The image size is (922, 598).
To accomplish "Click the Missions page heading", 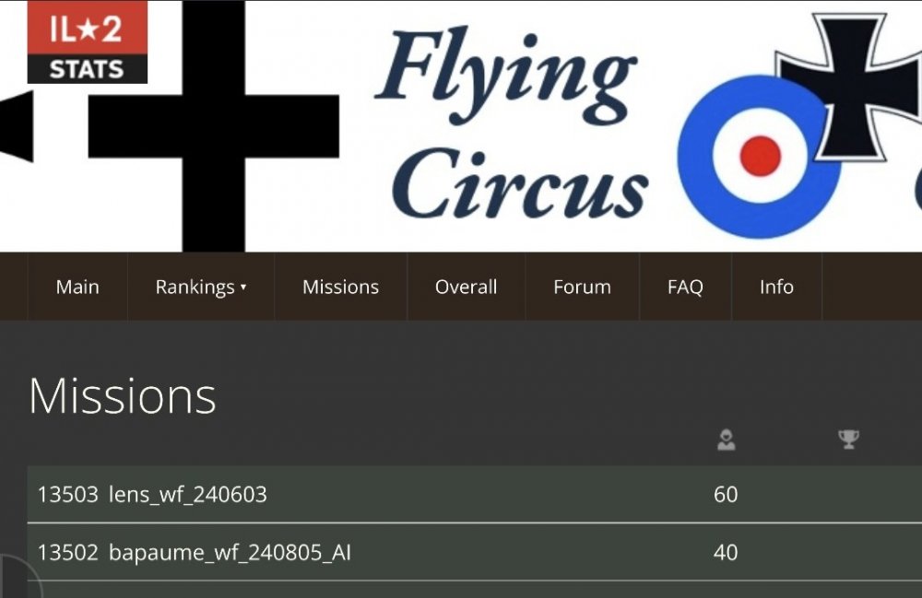I will 123,396.
